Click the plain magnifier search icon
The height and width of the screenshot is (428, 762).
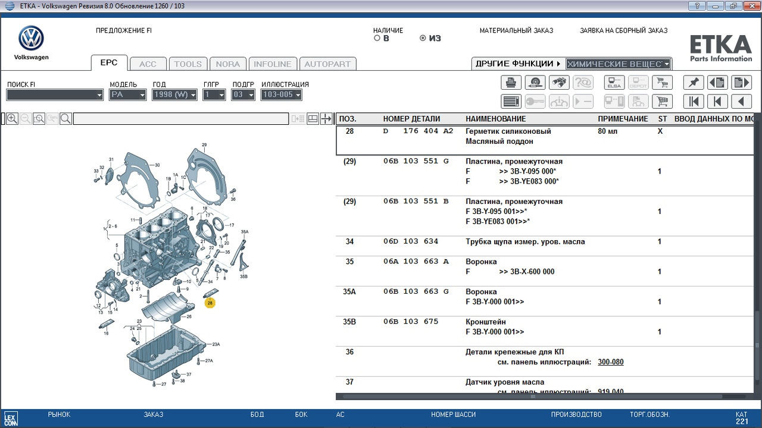[x=65, y=119]
